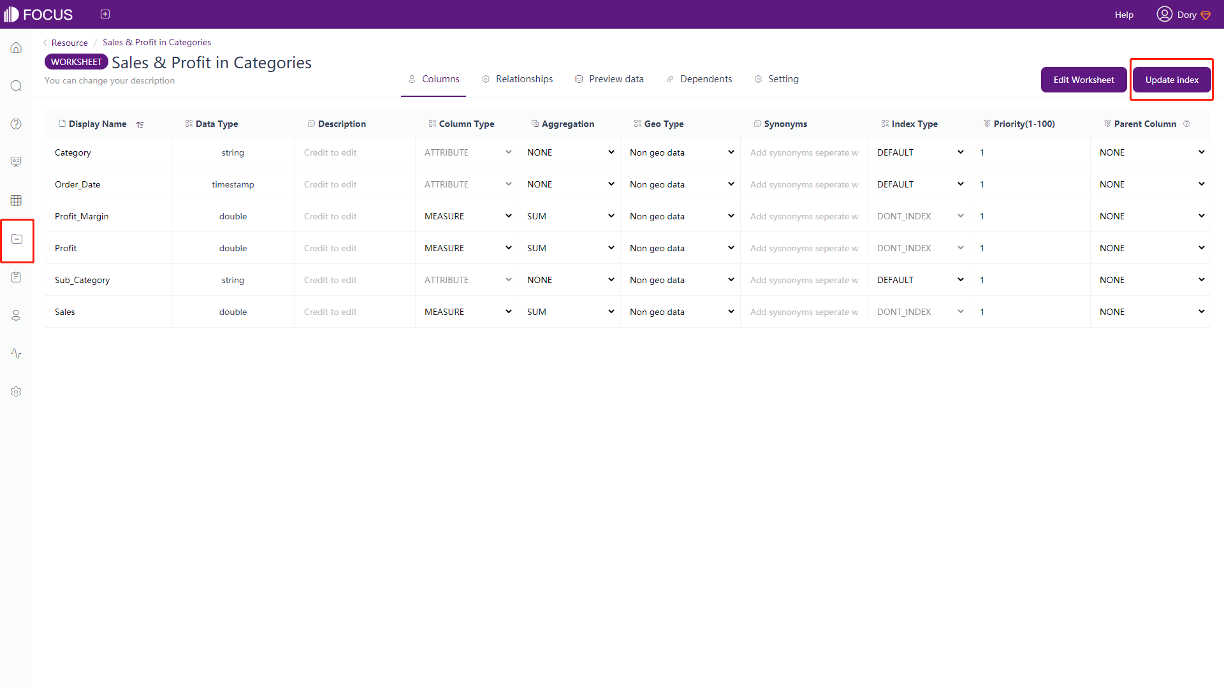The width and height of the screenshot is (1224, 688).
Task: Open Geo Type dropdown for Order_Date
Action: [681, 184]
